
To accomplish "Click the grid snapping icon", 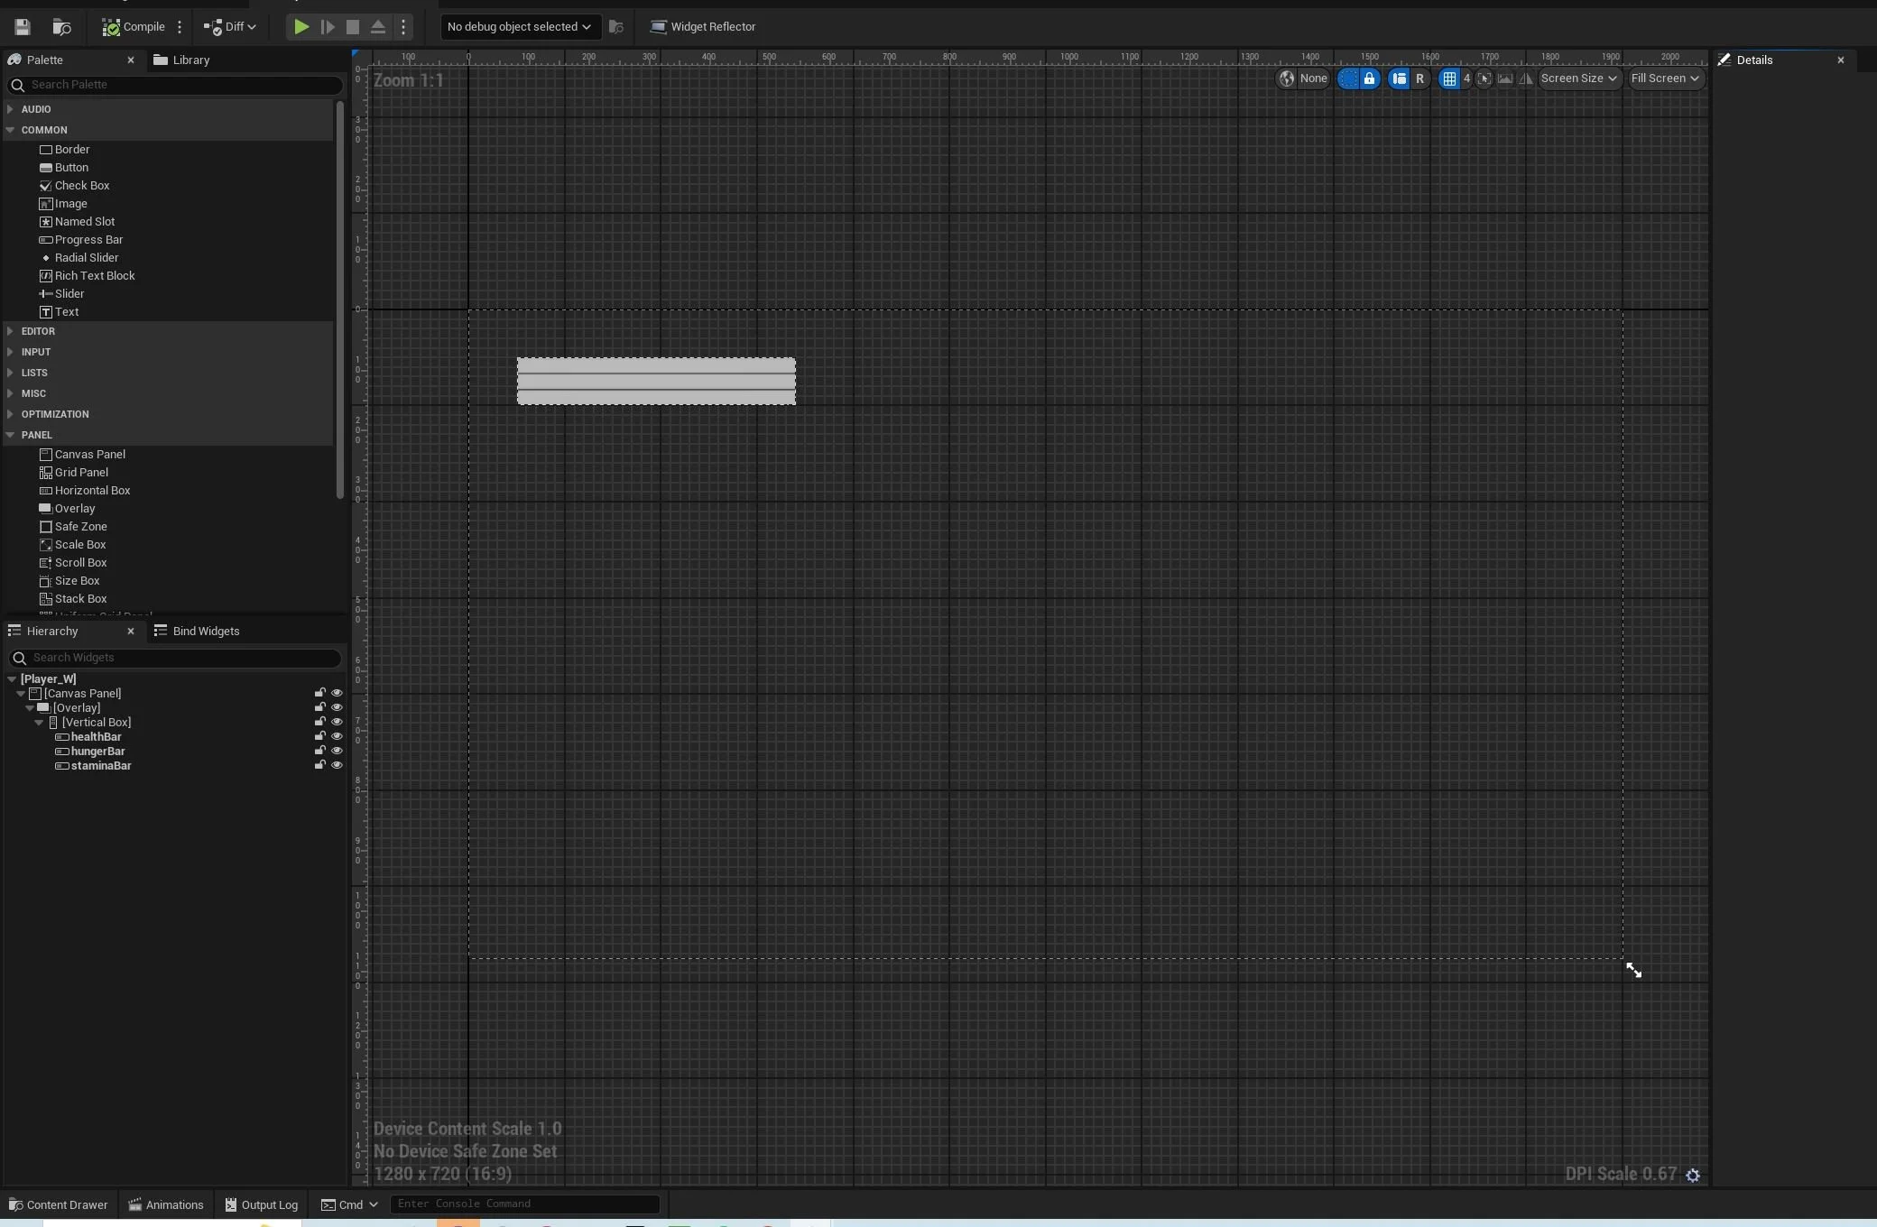I will point(1449,78).
